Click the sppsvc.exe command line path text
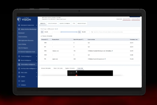This screenshot has height=105, width=157. click(x=96, y=59)
